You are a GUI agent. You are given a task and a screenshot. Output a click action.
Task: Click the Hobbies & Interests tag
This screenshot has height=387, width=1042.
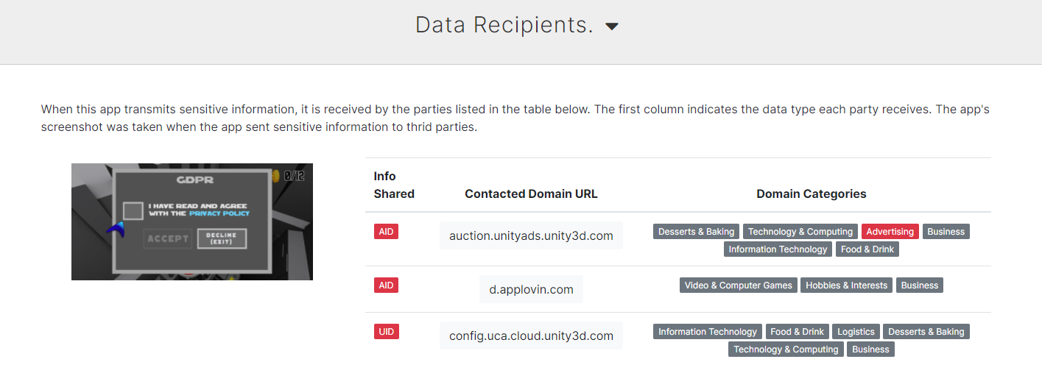pos(846,285)
